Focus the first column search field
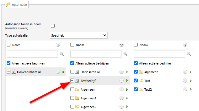Image resolution: width=199 pixels, height=111 pixels. tap(32, 54)
